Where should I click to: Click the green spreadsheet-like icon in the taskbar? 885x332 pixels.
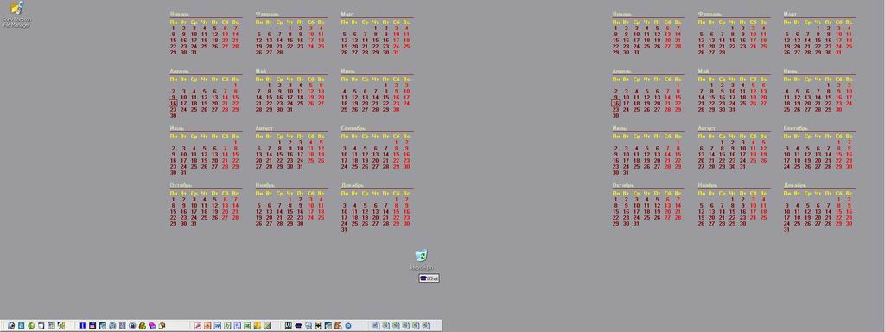tap(247, 326)
